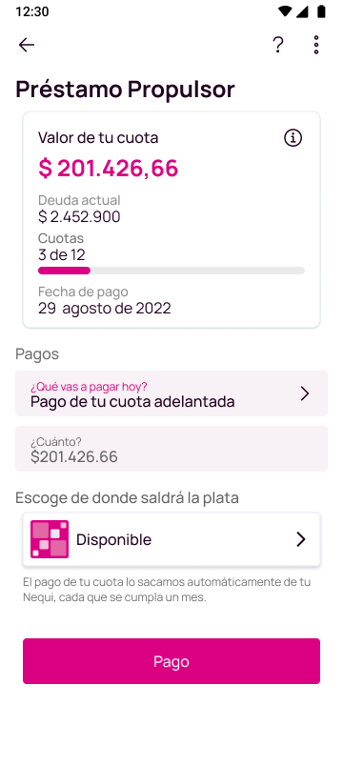This screenshot has height=765, width=343.
Task: Tap the automatic payment note text
Action: pyautogui.click(x=167, y=590)
